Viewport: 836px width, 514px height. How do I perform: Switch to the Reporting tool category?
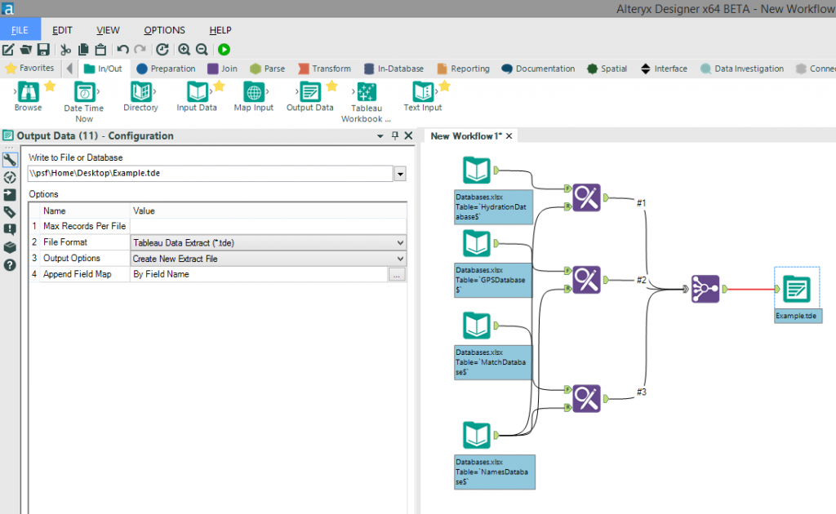463,69
